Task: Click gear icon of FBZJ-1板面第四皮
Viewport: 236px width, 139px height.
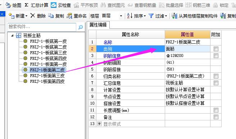Action: (26, 81)
